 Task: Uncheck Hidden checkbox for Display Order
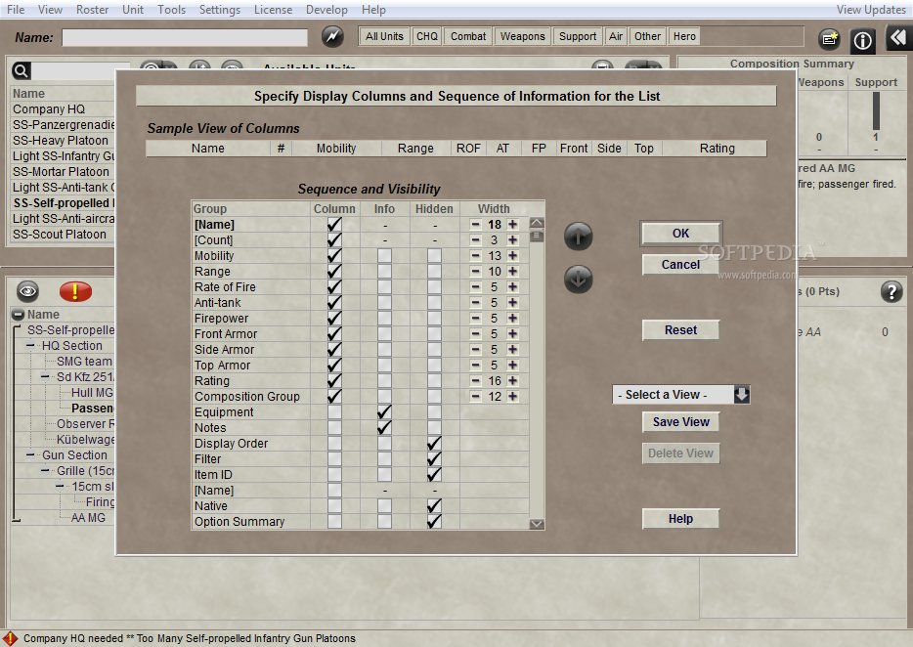(434, 443)
